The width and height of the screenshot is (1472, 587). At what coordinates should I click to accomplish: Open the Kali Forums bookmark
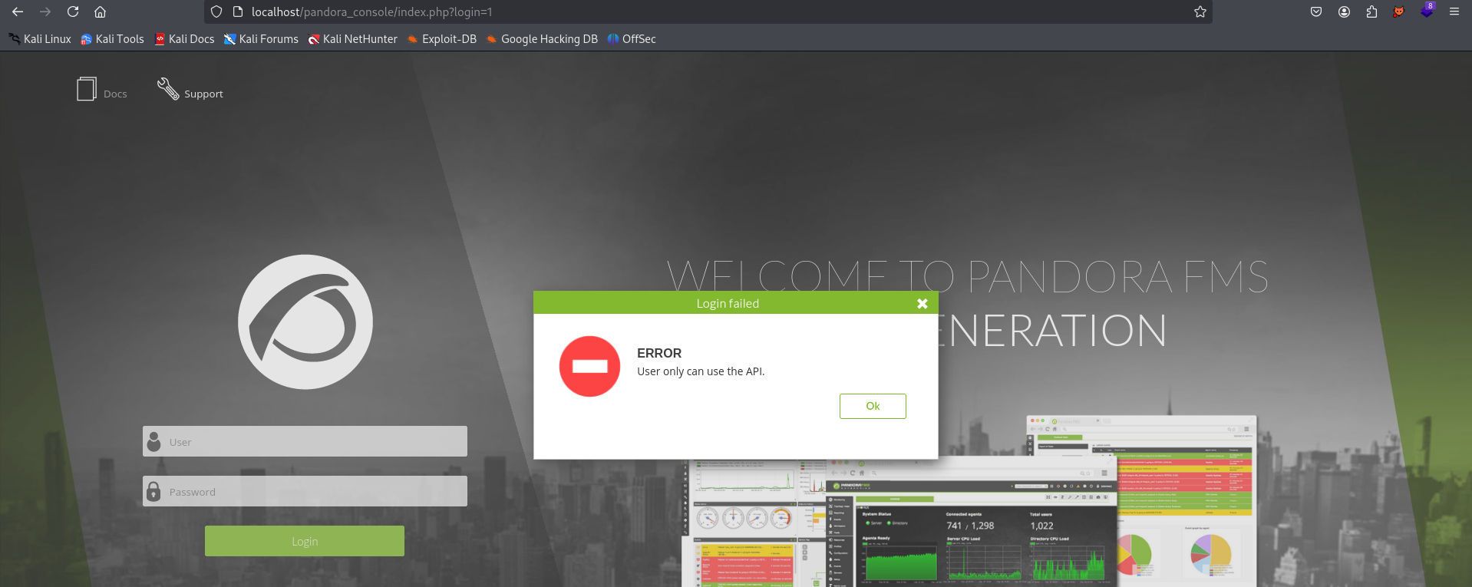(261, 39)
